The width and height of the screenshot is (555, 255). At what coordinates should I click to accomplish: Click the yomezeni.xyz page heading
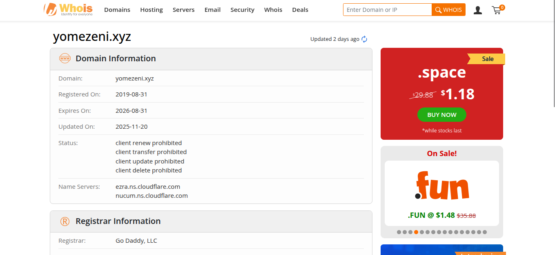(x=92, y=37)
